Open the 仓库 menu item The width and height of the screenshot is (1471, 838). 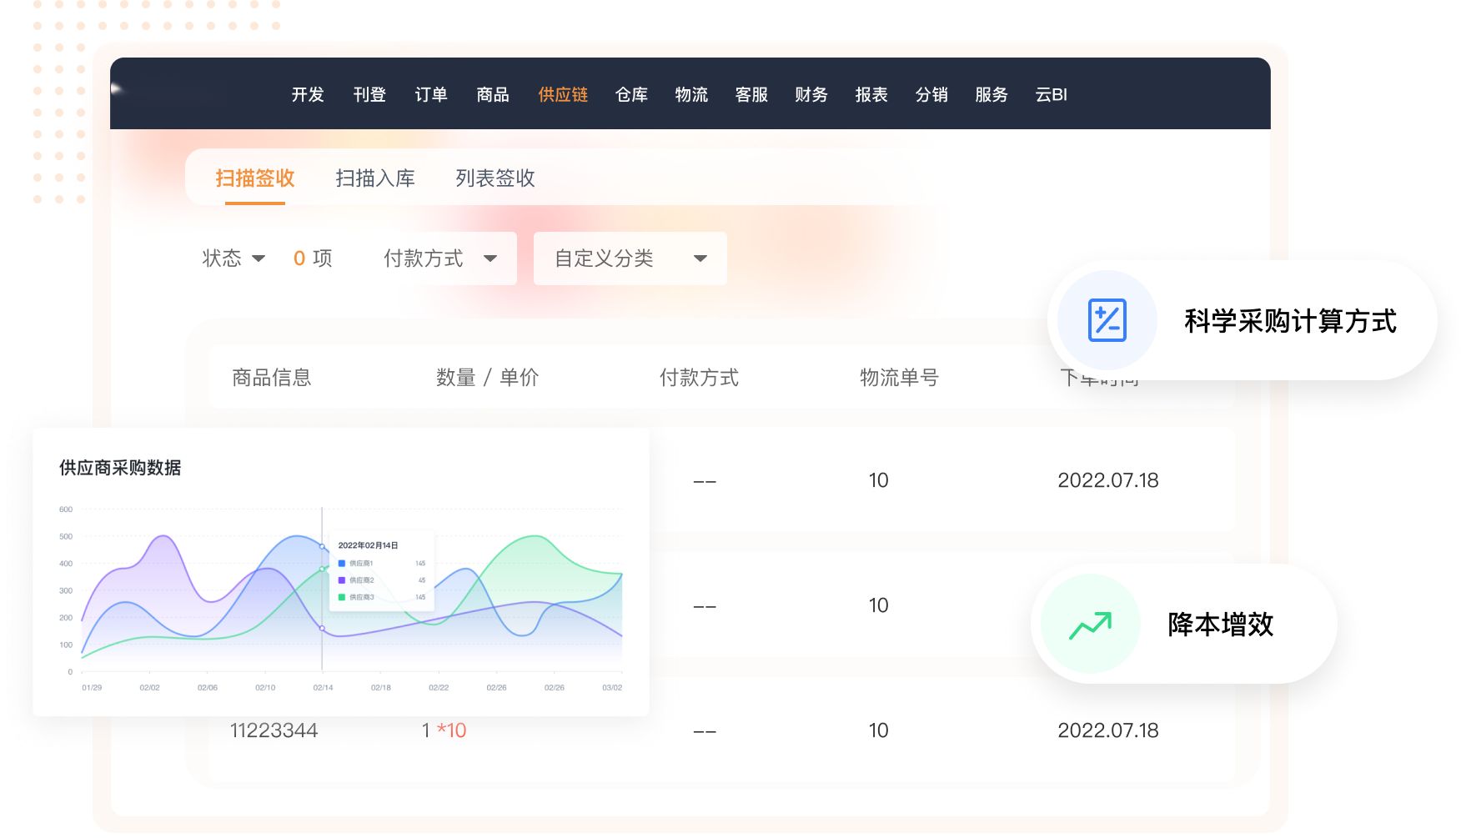coord(631,95)
